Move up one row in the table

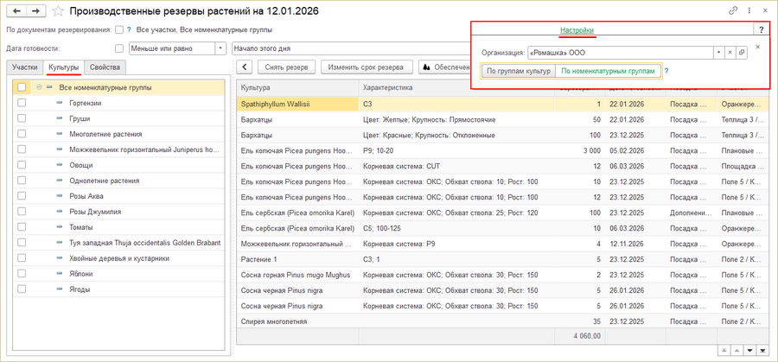coord(737,350)
